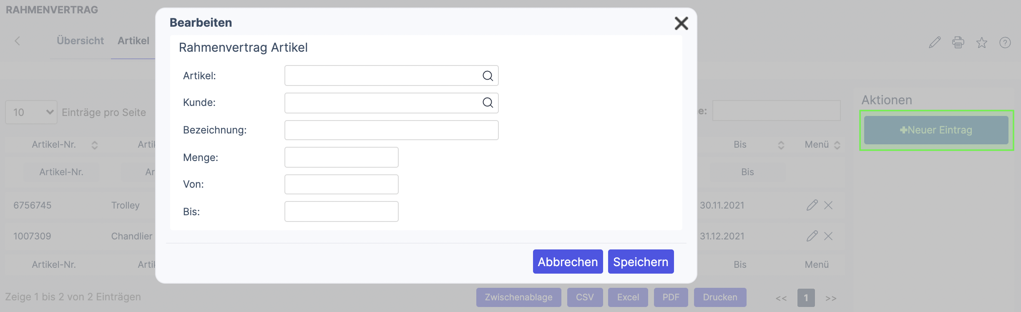Click the Abbrechen button
This screenshot has height=312, width=1021.
[568, 262]
